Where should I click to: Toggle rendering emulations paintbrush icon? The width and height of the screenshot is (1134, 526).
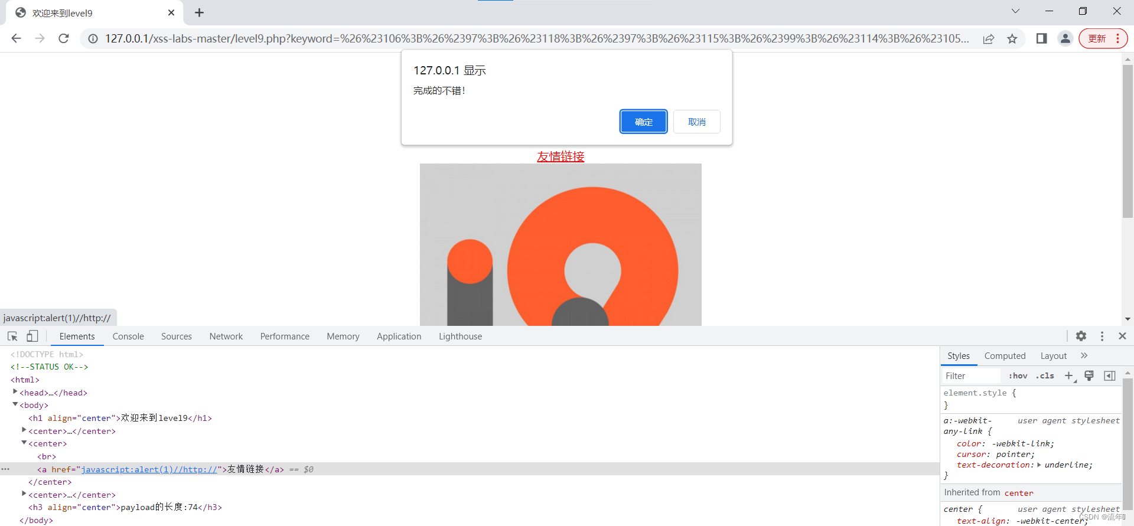pos(1089,376)
